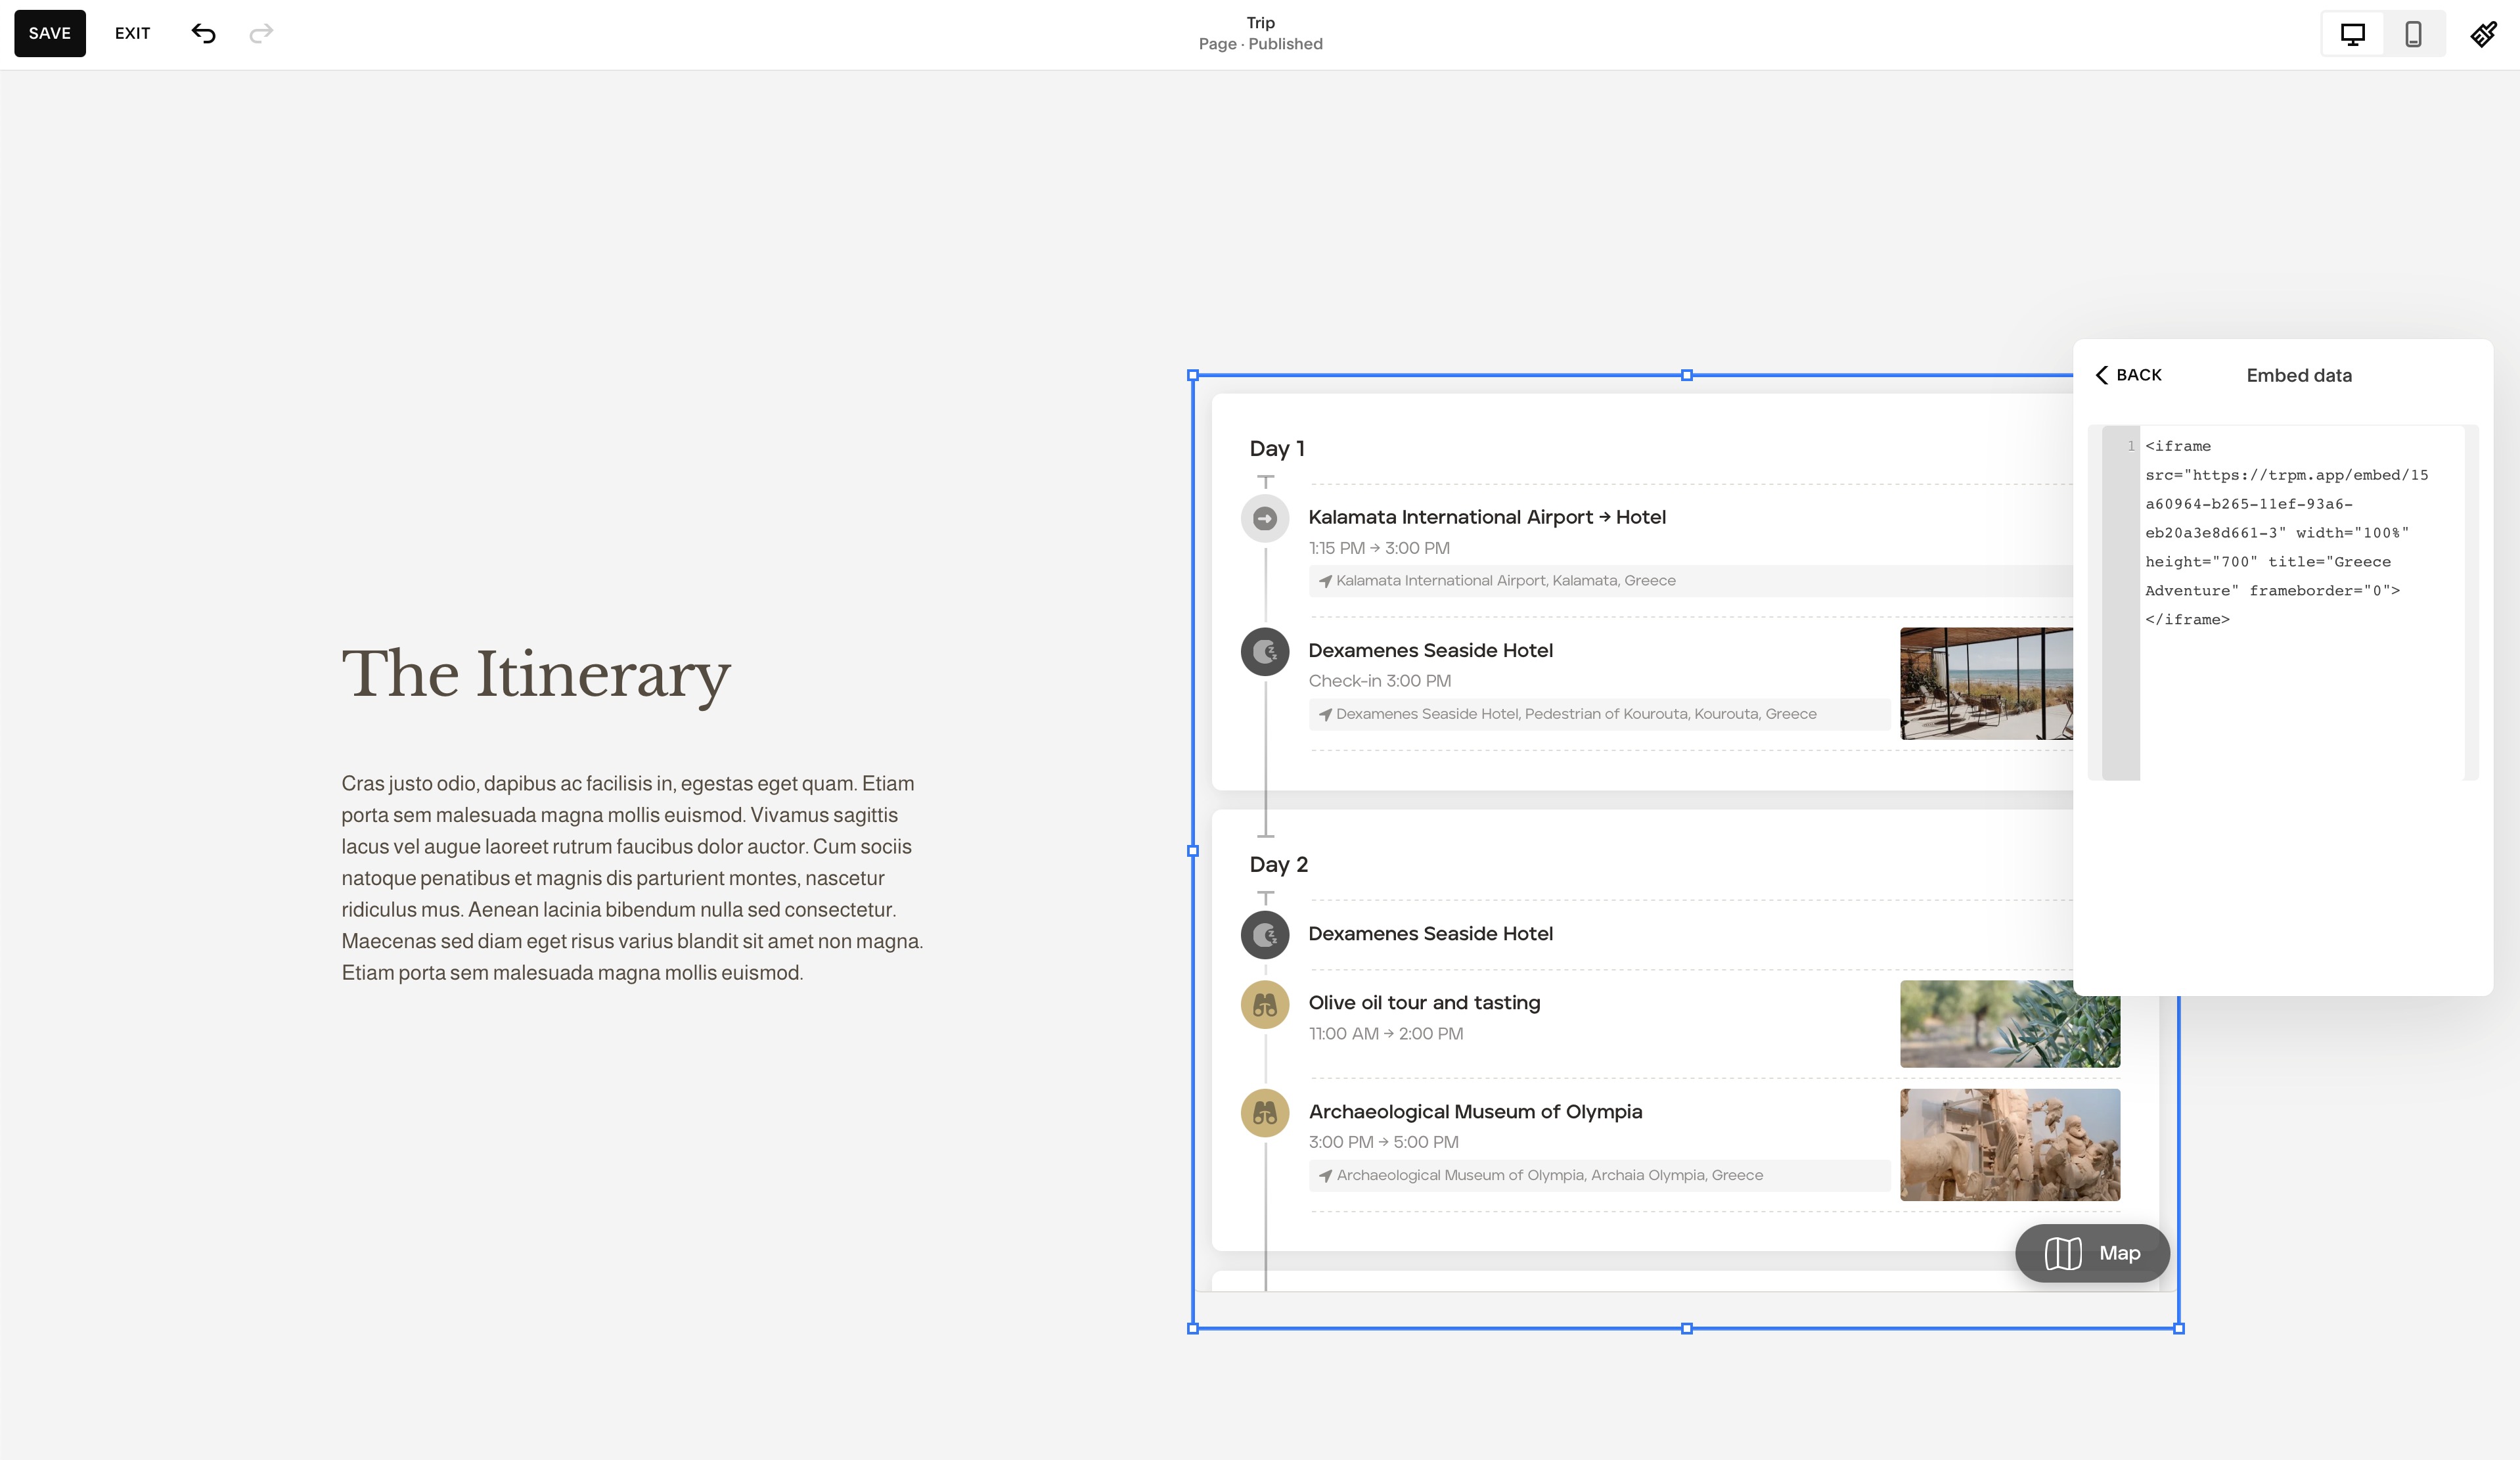Image resolution: width=2520 pixels, height=1460 pixels.
Task: Click the EXIT button
Action: point(132,34)
